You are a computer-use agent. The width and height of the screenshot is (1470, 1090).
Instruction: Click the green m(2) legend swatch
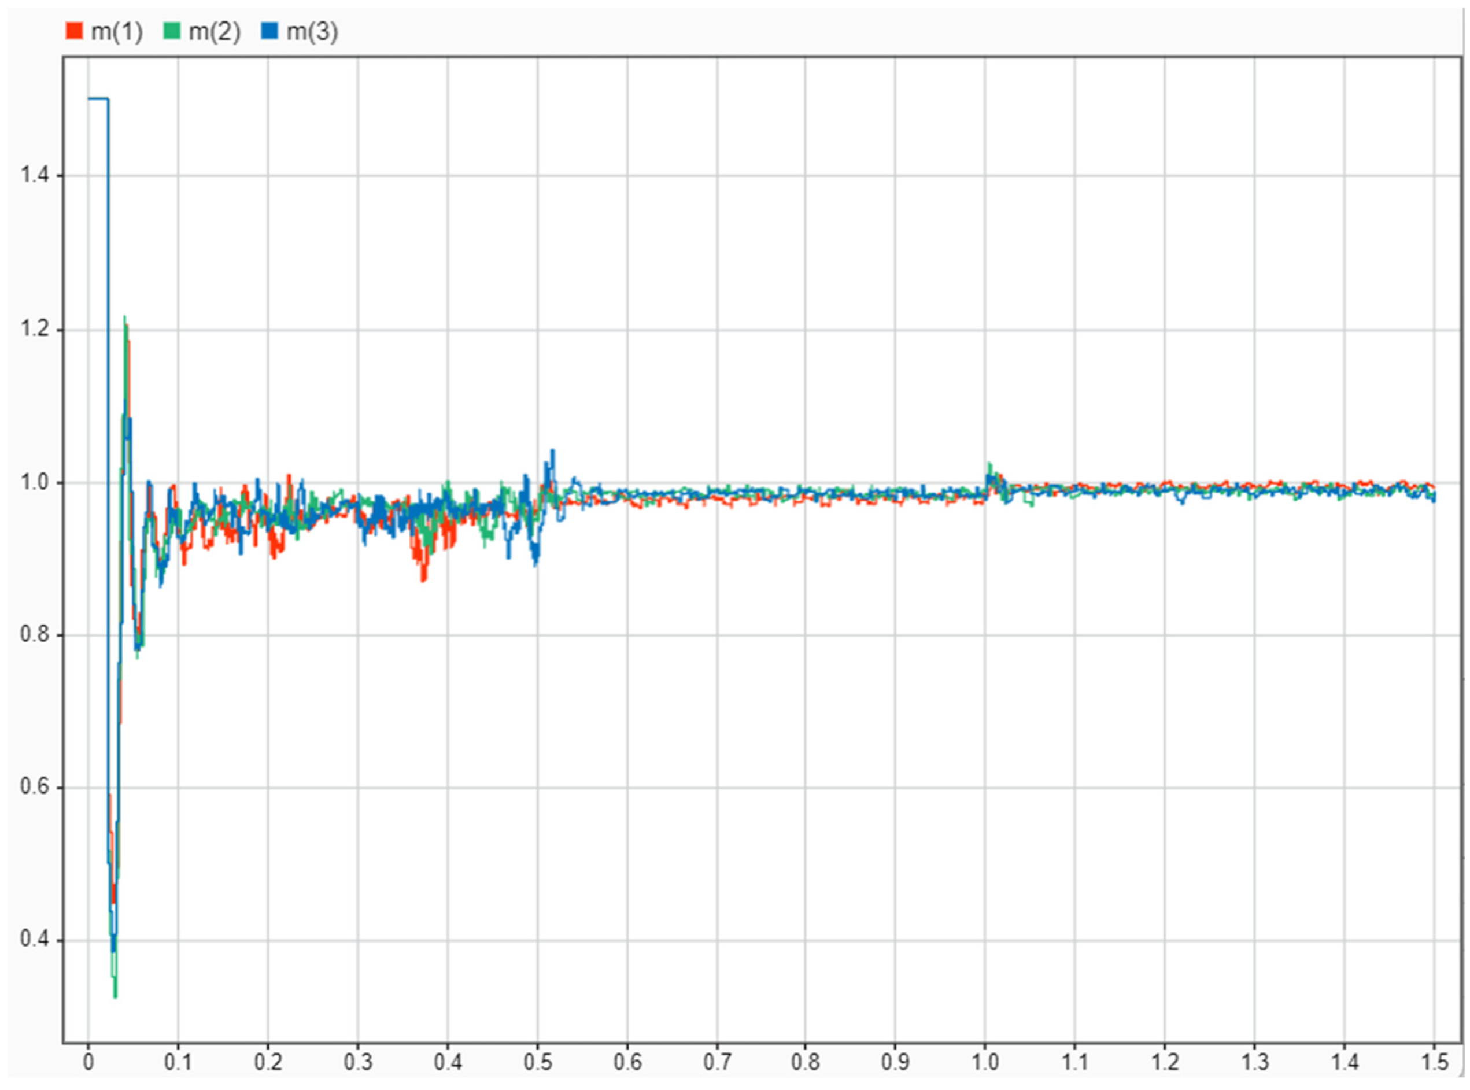pos(172,30)
